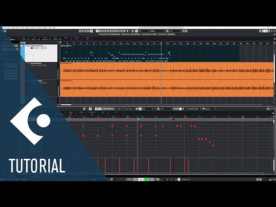Select the Mute X tool in project toolbar

coord(113,31)
